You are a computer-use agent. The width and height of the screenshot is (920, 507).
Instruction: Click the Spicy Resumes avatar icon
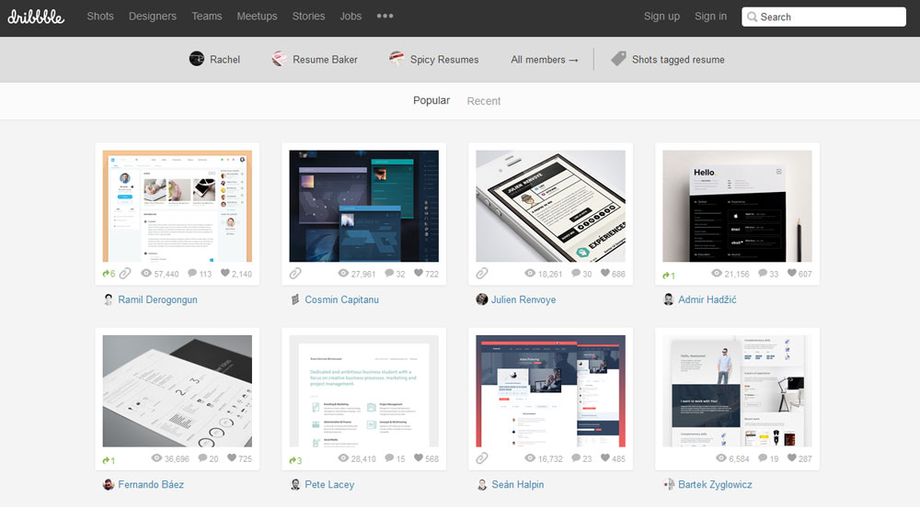[x=397, y=59]
